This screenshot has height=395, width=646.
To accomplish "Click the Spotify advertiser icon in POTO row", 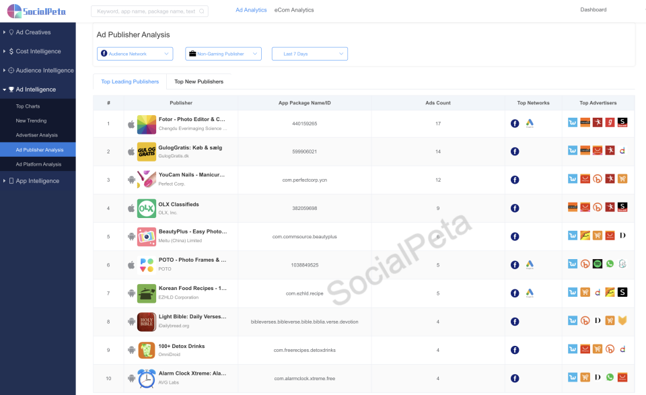I will (x=598, y=264).
